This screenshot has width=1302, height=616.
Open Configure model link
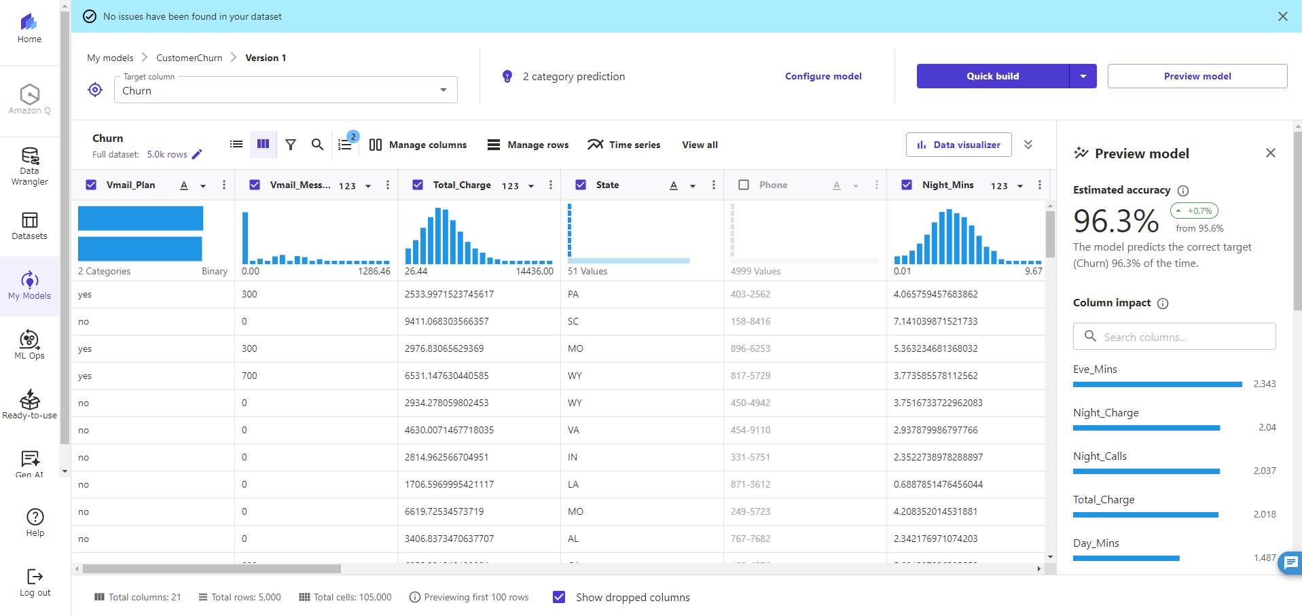tap(823, 76)
